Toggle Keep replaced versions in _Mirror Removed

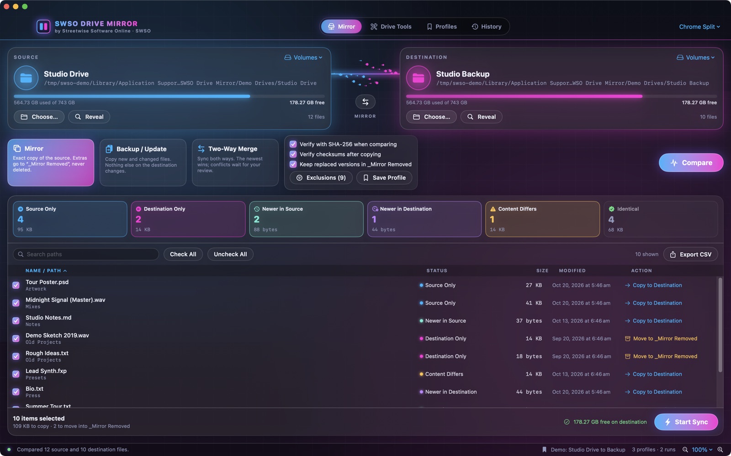[293, 164]
